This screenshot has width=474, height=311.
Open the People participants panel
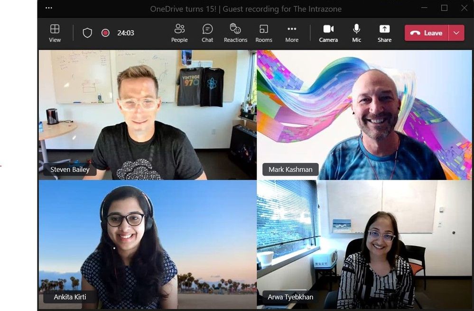point(179,33)
